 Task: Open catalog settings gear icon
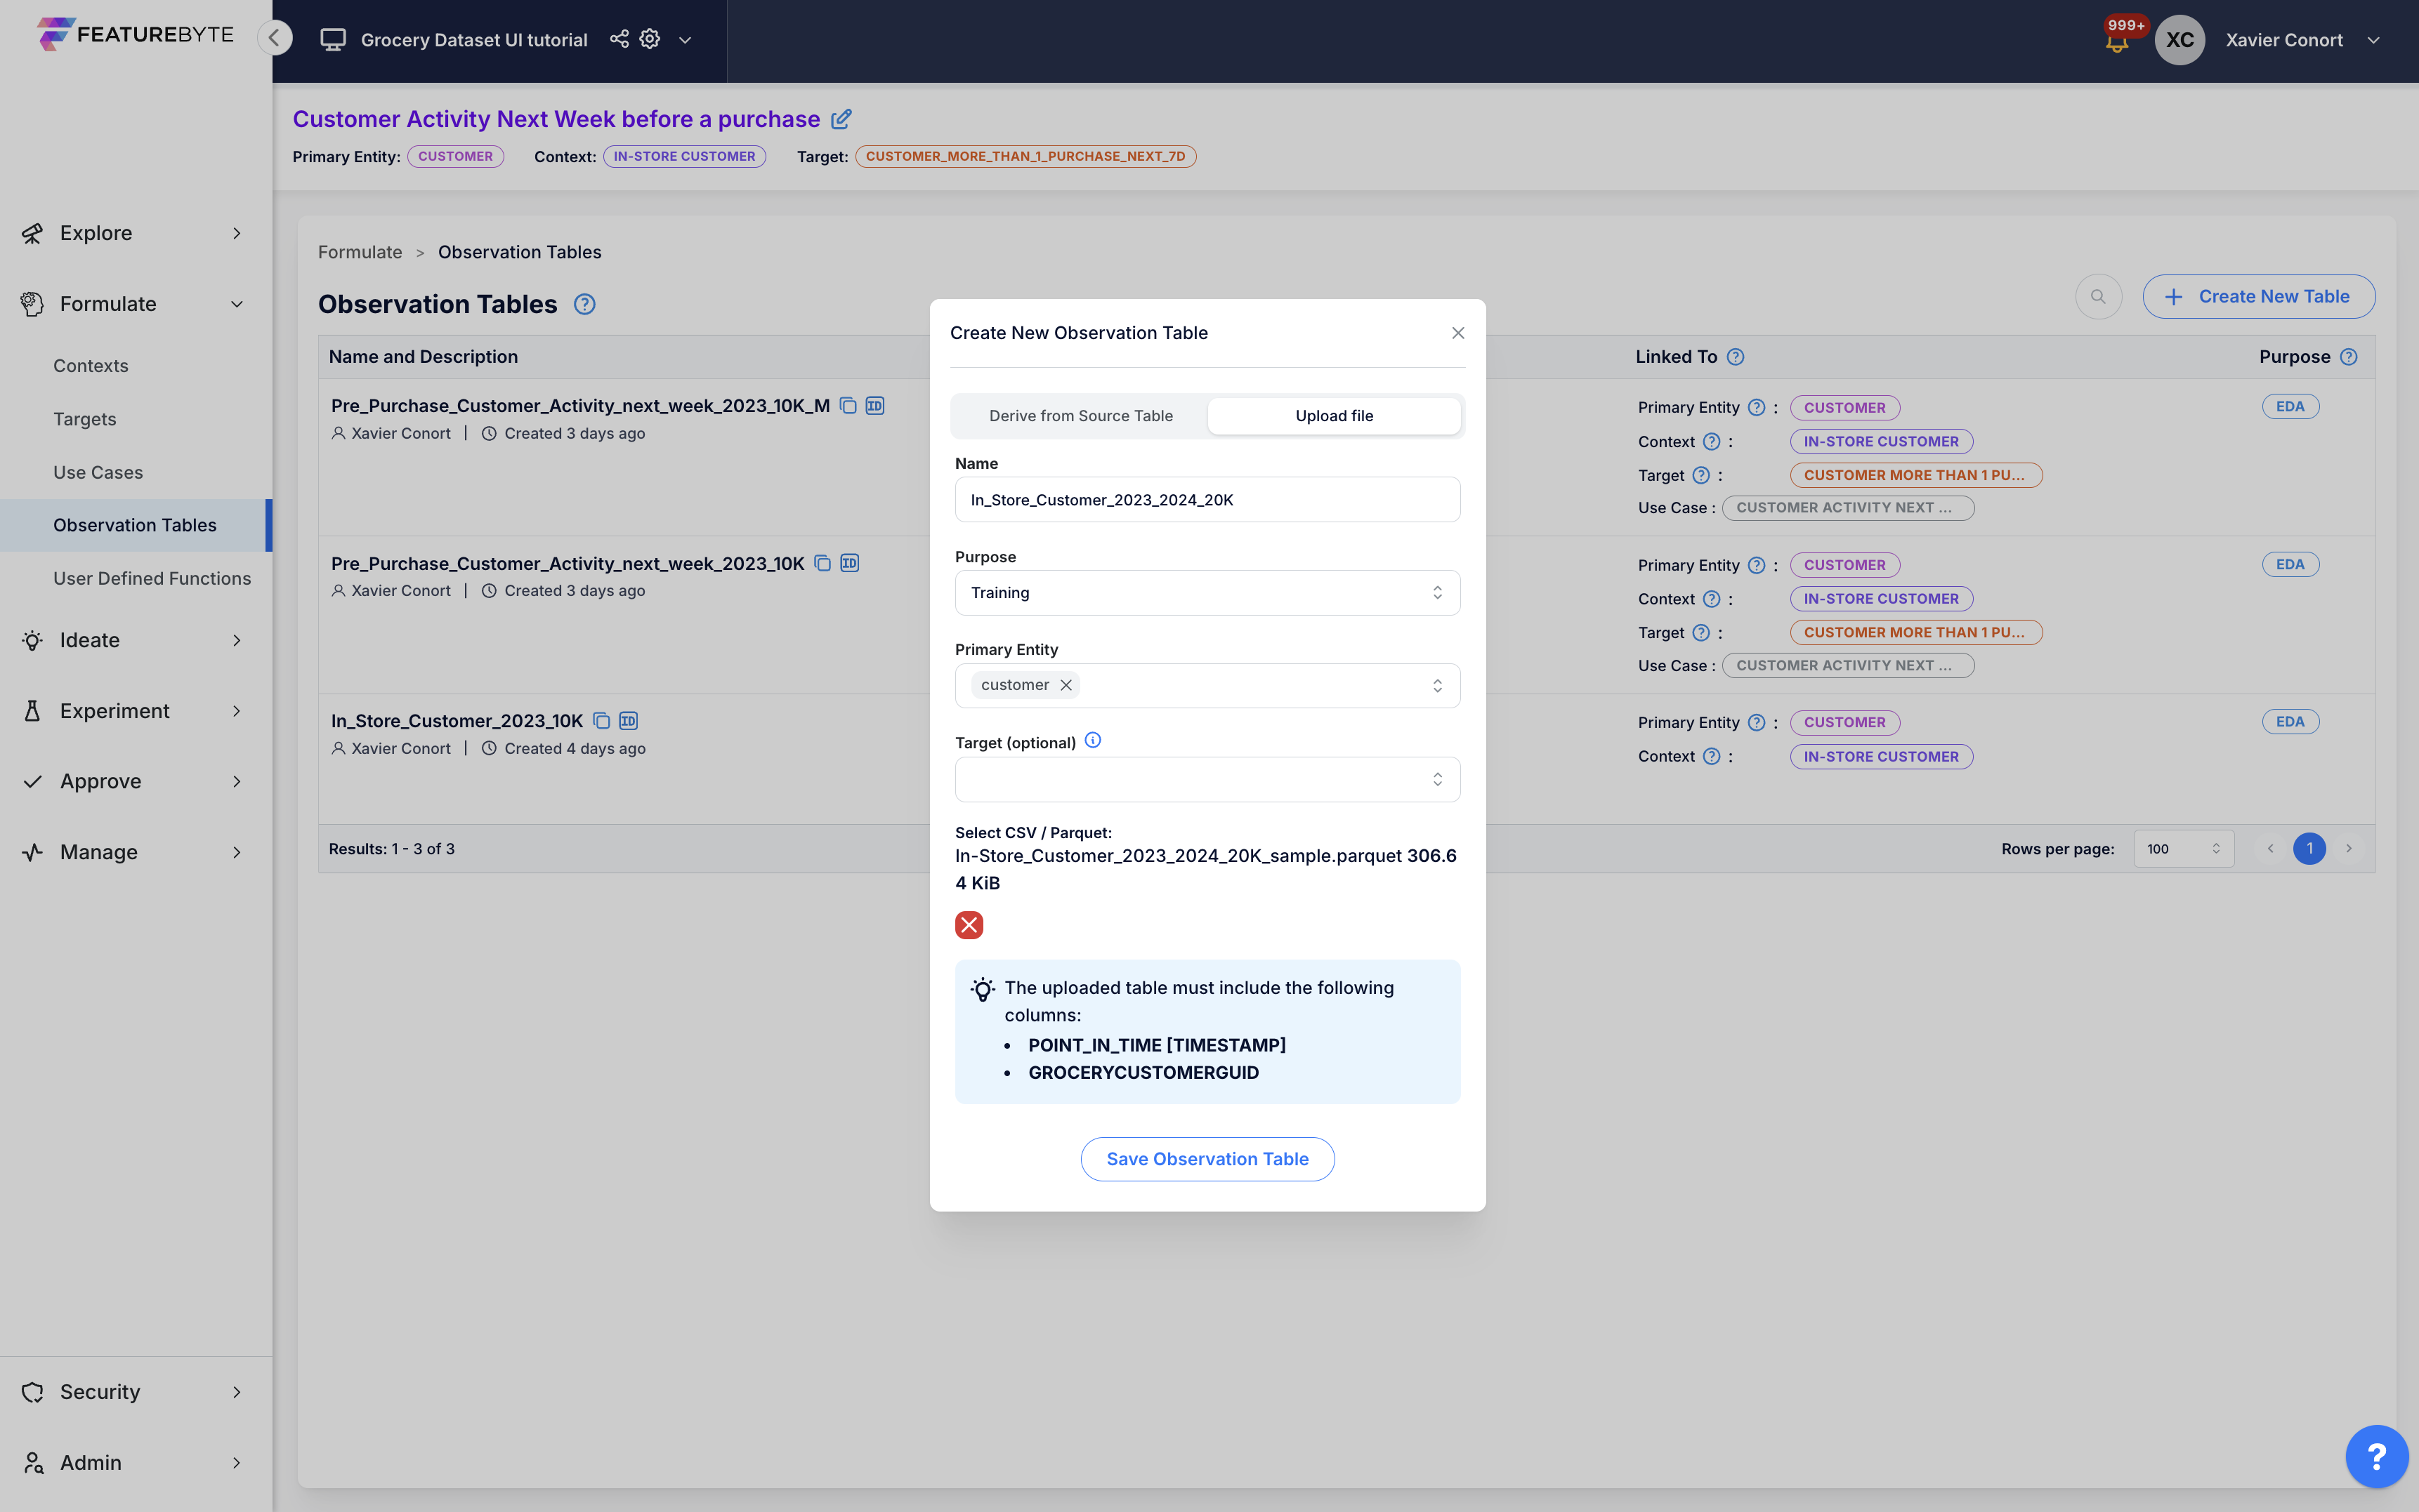650,39
